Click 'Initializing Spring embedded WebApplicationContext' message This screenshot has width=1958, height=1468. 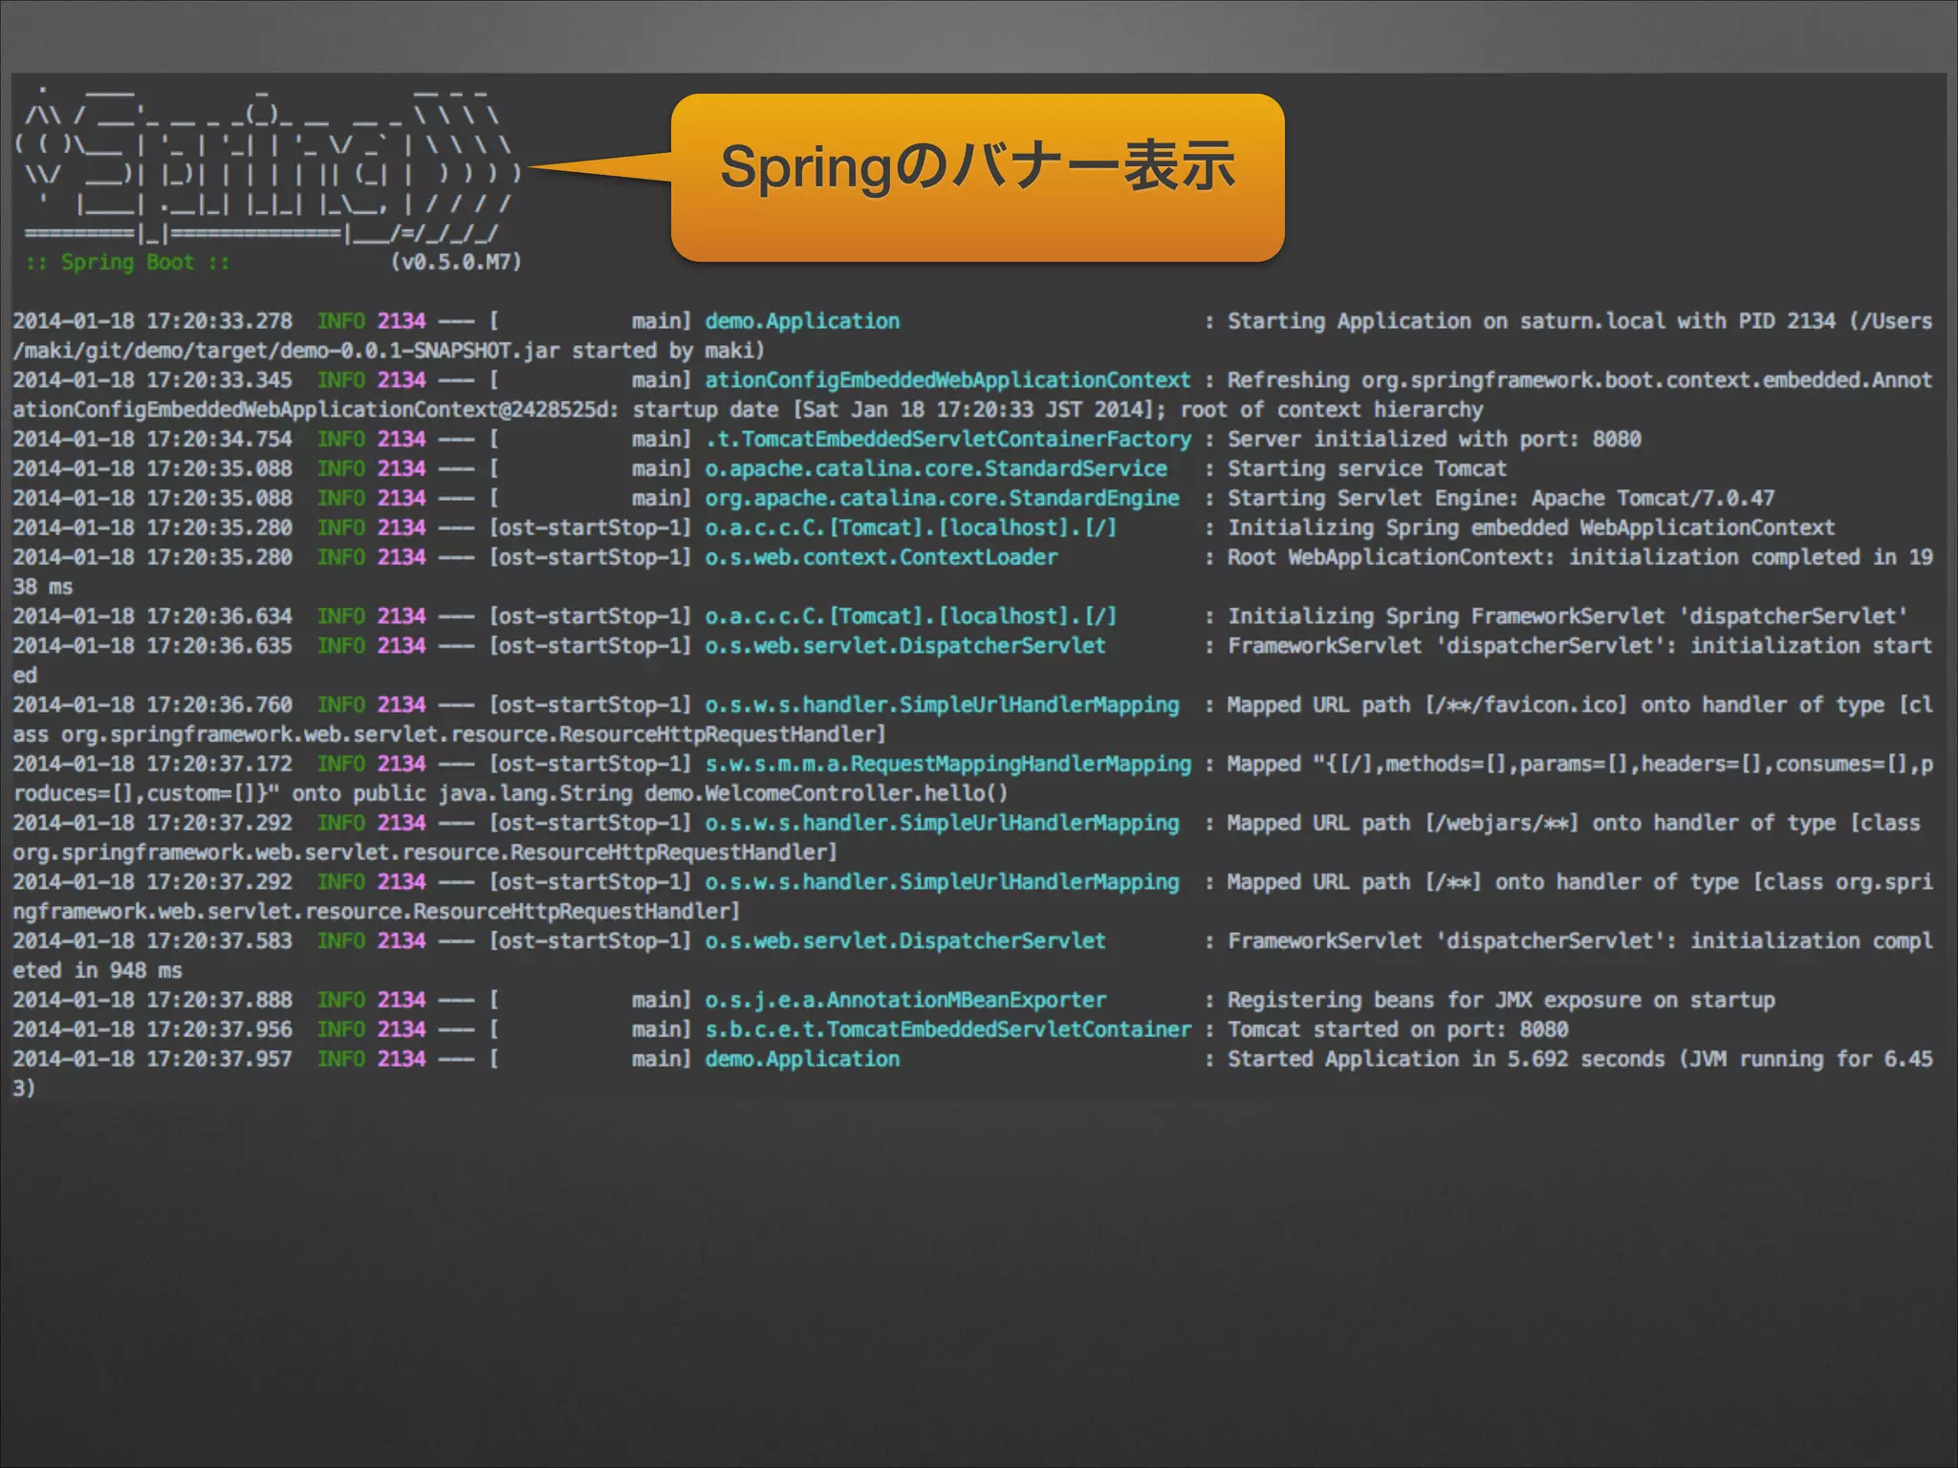[1531, 529]
